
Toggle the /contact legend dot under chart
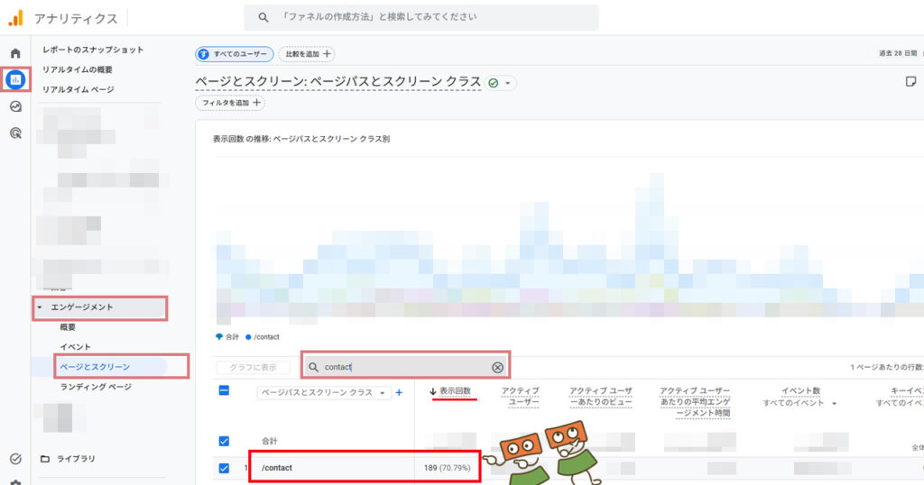tap(248, 337)
